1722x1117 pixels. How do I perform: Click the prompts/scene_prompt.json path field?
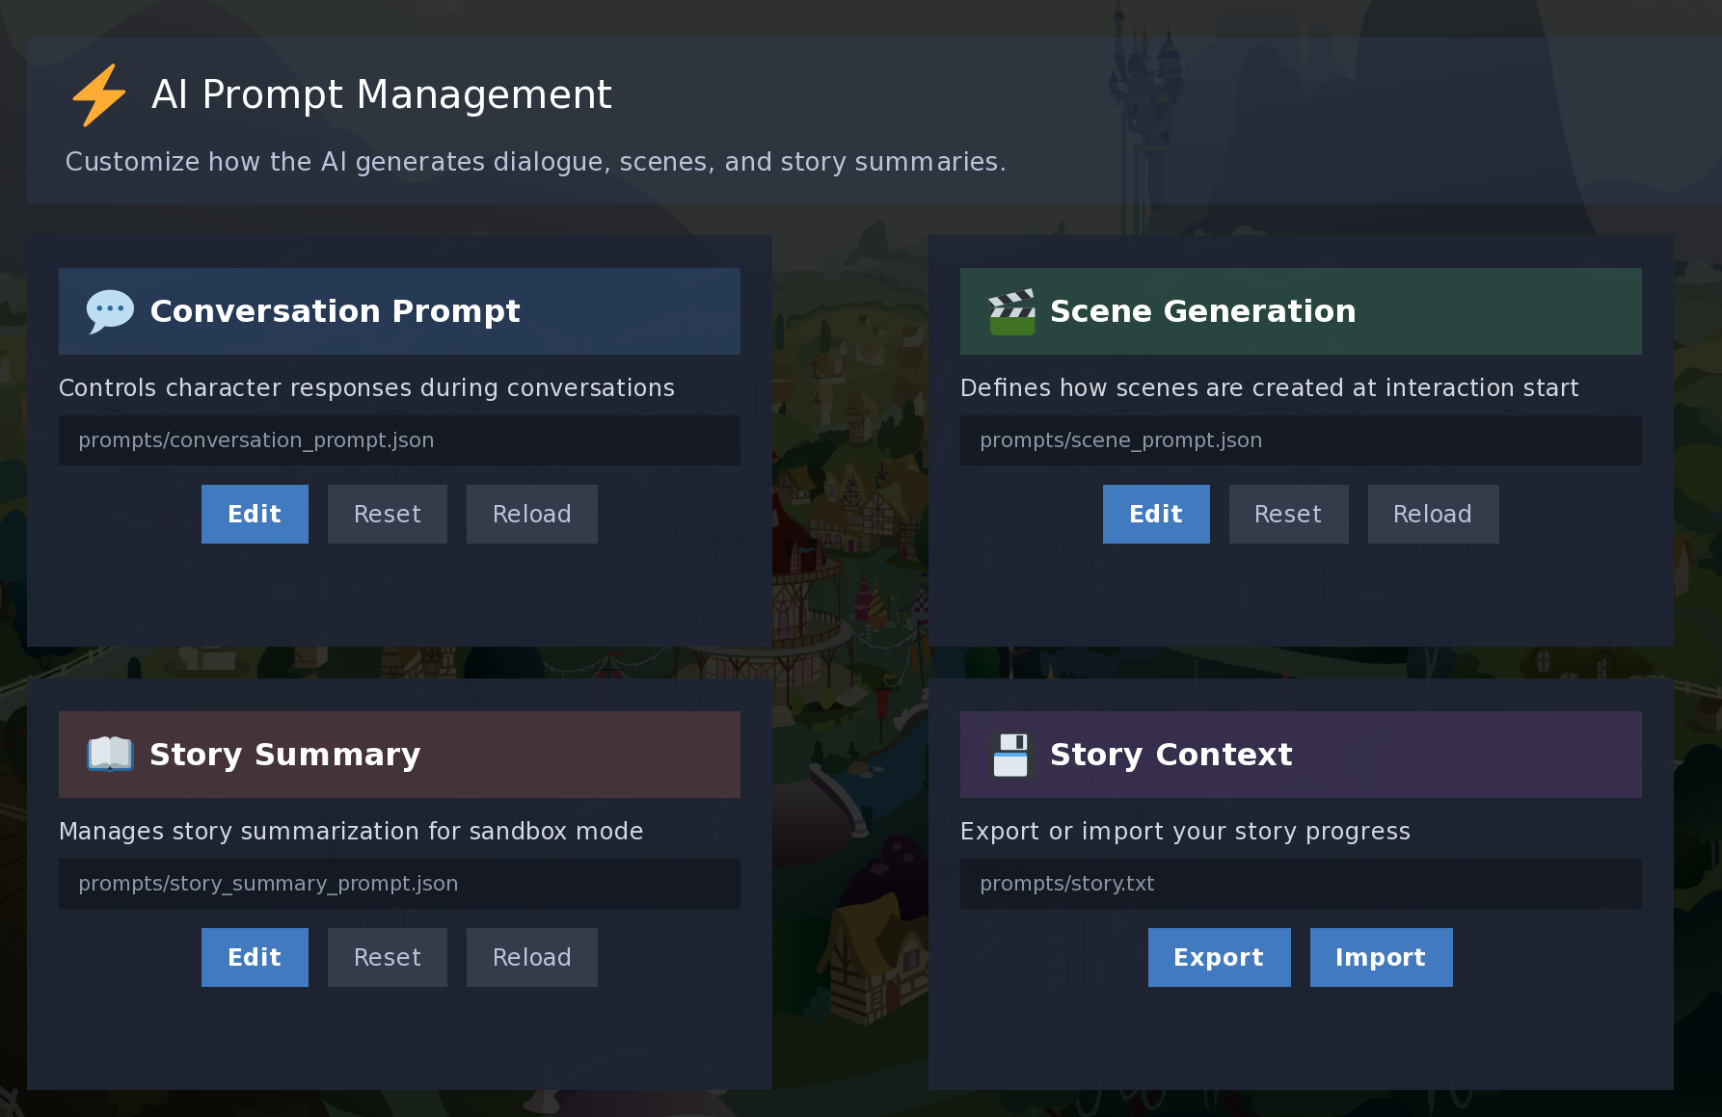click(1301, 440)
